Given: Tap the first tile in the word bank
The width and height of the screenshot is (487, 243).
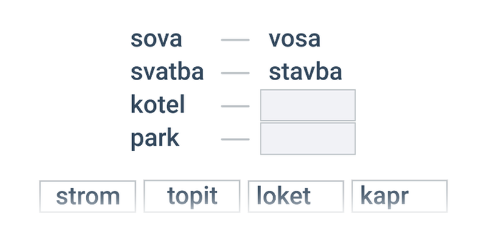Looking at the screenshot, I should 88,196.
